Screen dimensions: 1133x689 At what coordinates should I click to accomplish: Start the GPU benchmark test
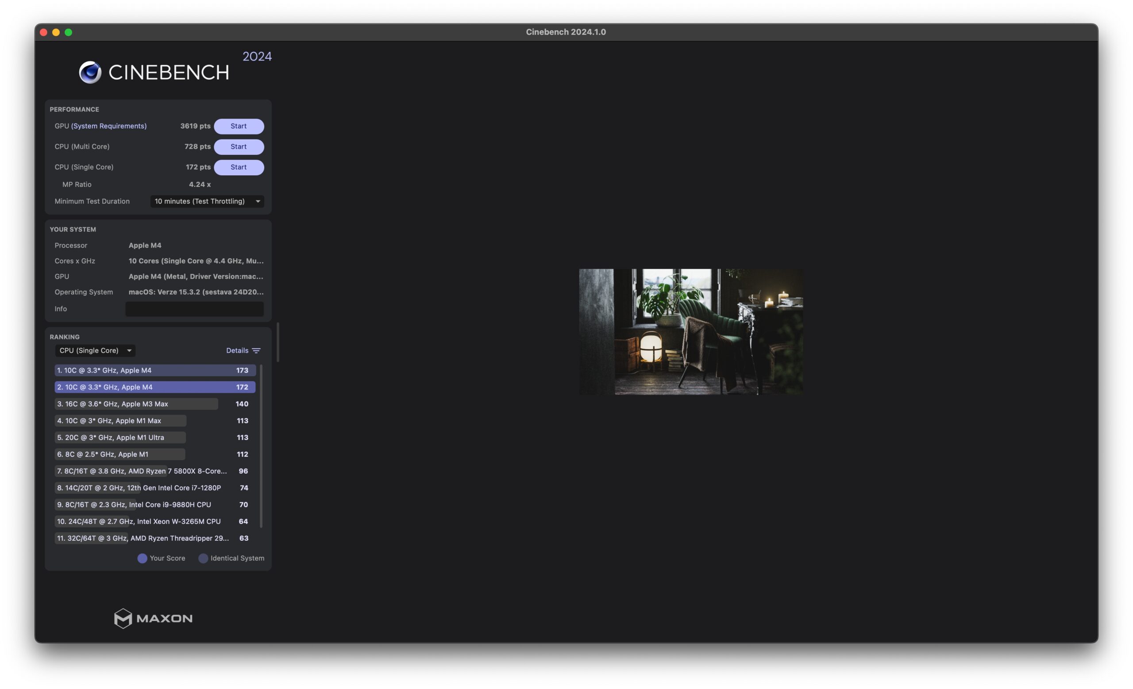click(239, 126)
